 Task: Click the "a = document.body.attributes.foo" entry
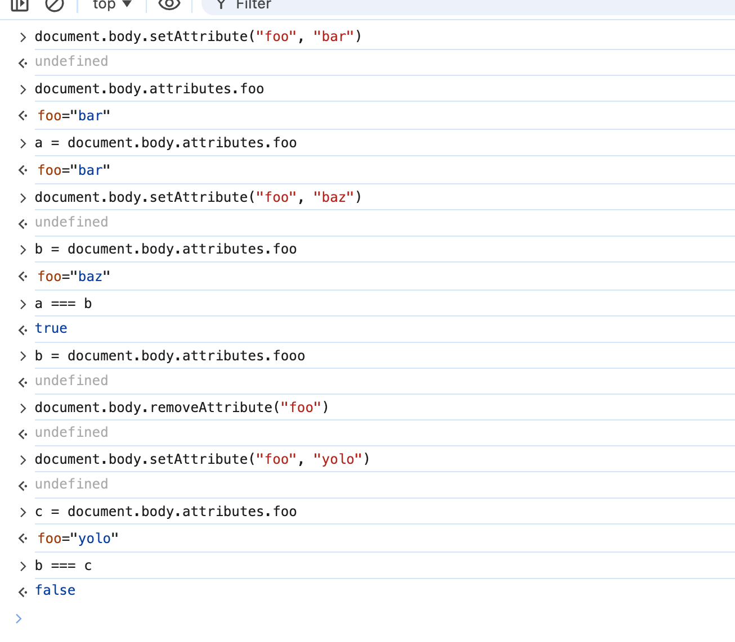coord(165,143)
